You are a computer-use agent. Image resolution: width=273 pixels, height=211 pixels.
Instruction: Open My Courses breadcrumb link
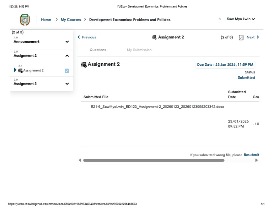coord(71,20)
